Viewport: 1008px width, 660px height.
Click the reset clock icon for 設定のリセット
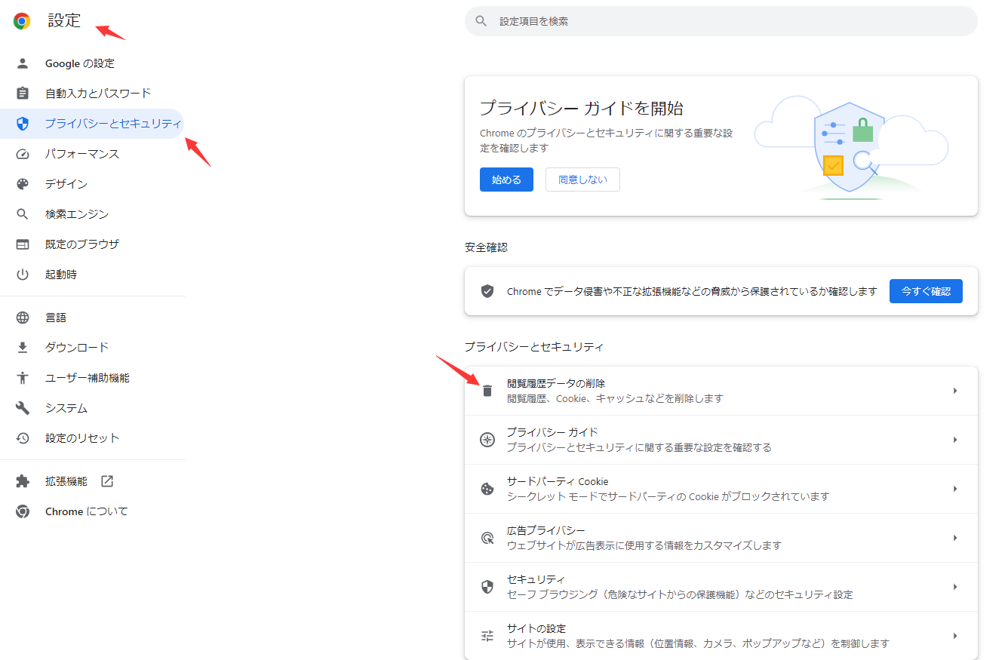[x=23, y=438]
